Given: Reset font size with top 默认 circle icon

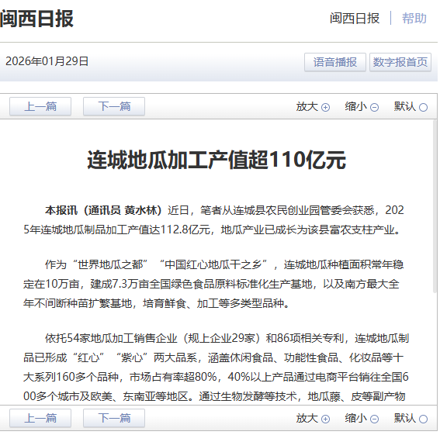Looking at the screenshot, I should click(423, 108).
